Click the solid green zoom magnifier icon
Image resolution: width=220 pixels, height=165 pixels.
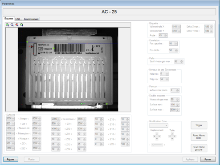(22, 25)
